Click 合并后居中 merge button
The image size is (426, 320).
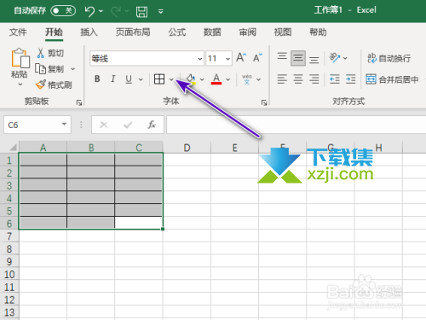tap(392, 79)
